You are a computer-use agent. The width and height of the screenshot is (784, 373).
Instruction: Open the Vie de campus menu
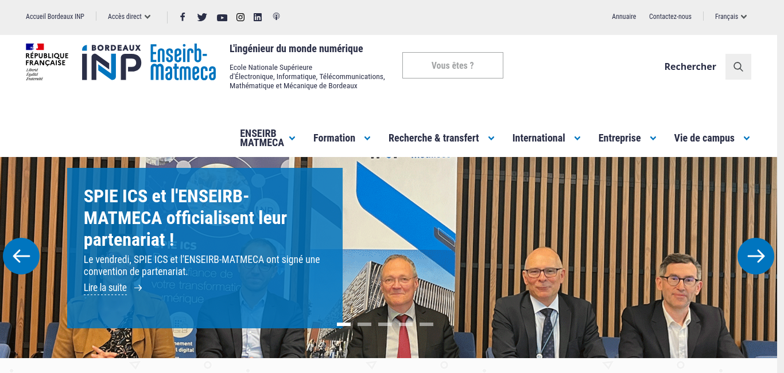(x=712, y=138)
